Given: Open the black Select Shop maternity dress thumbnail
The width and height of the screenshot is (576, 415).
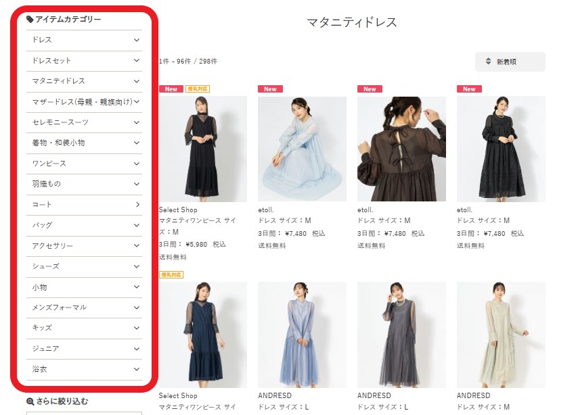Looking at the screenshot, I should pos(202,149).
